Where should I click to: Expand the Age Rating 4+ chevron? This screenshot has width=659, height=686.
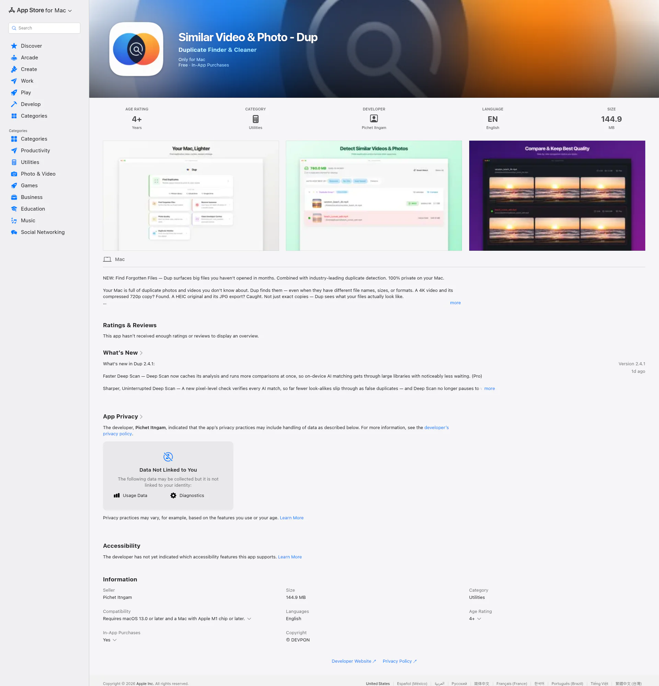coord(479,618)
